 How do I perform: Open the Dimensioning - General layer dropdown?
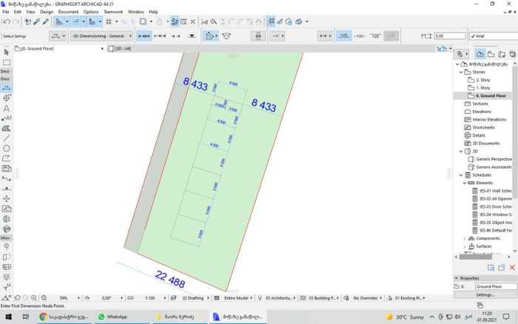(x=102, y=36)
